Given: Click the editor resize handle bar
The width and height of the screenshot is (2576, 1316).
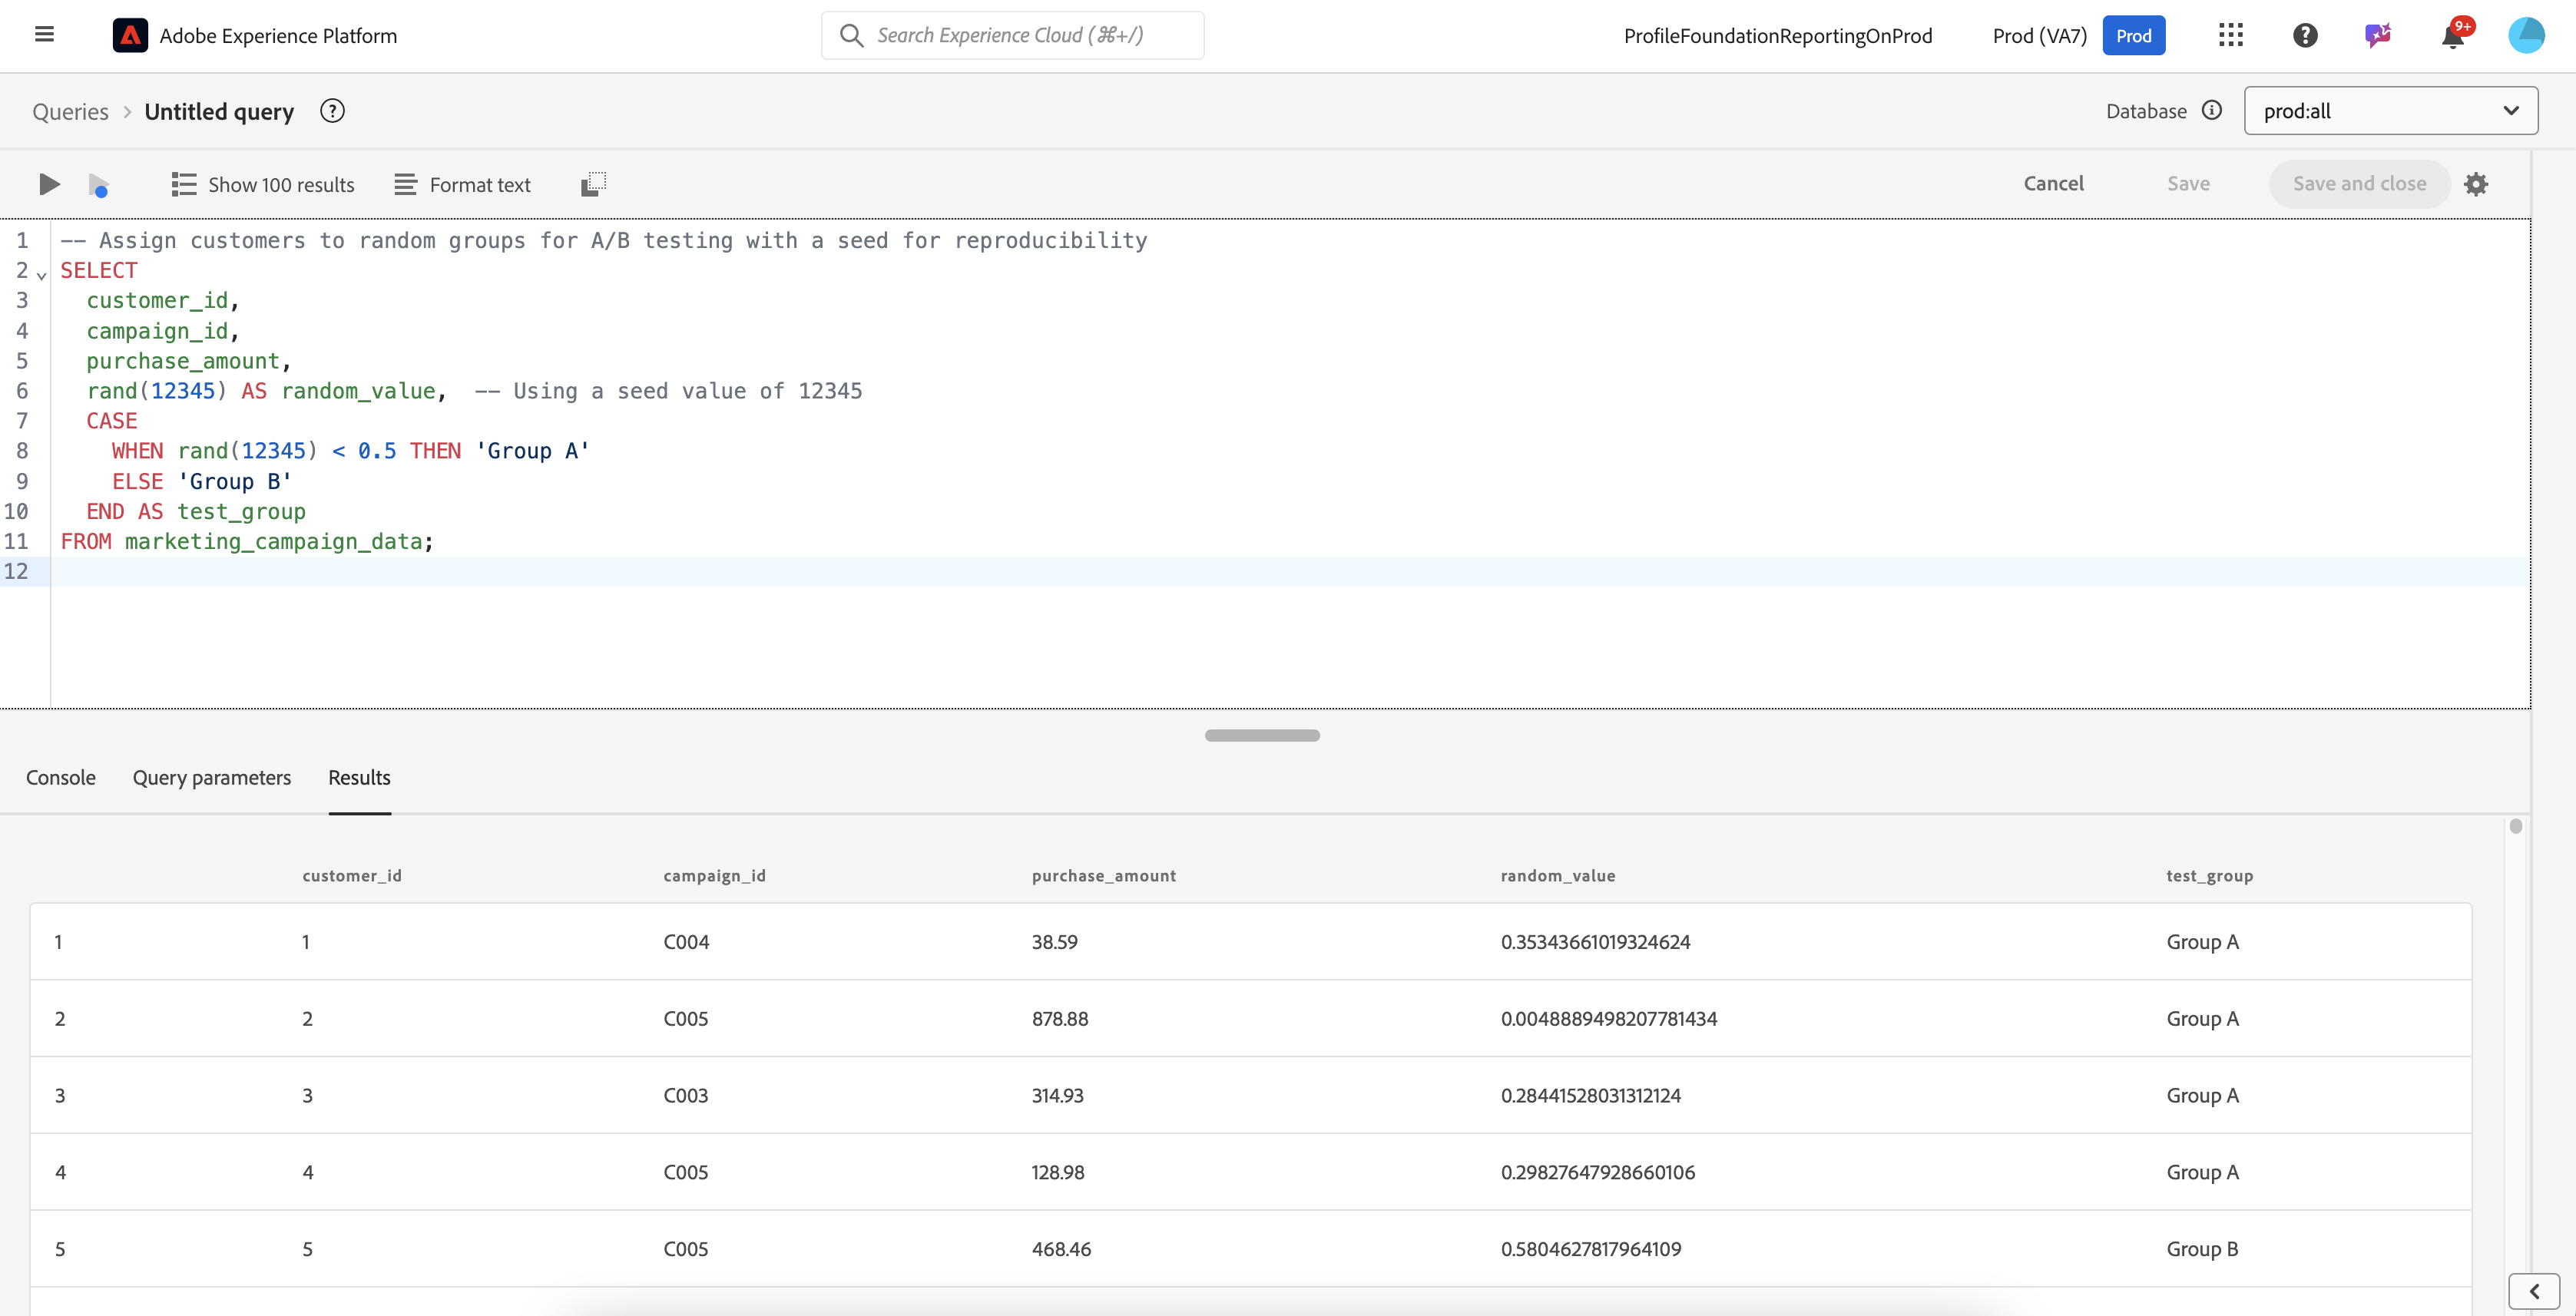Looking at the screenshot, I should pyautogui.click(x=1262, y=735).
